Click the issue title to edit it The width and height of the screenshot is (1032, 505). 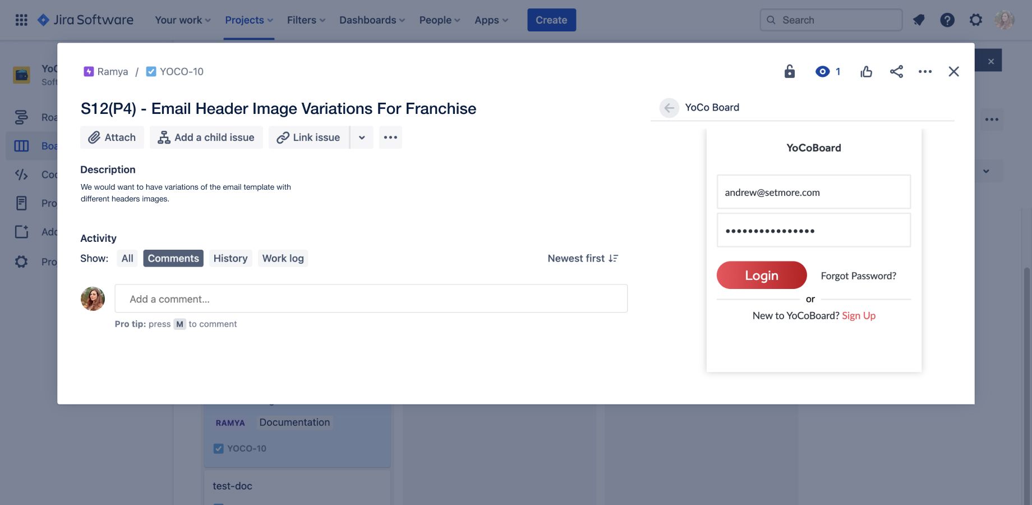(278, 108)
